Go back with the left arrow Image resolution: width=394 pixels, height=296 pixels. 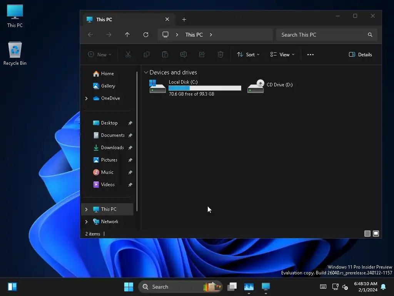click(x=90, y=35)
